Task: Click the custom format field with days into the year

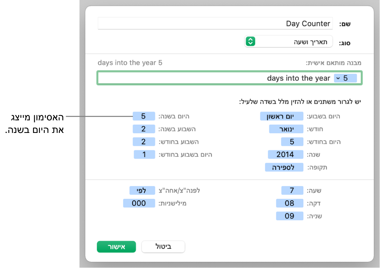Action: [x=229, y=78]
